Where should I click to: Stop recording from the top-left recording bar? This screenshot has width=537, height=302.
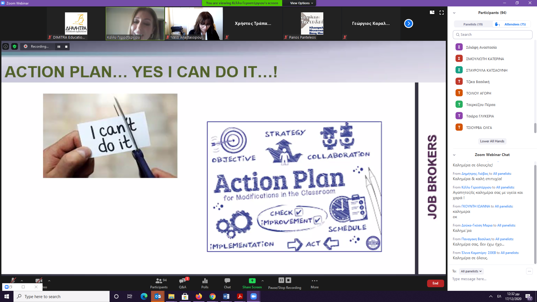pyautogui.click(x=66, y=46)
